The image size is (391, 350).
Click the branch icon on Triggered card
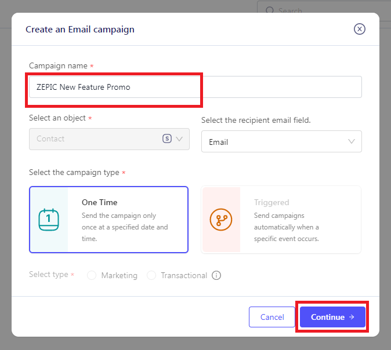point(221,220)
